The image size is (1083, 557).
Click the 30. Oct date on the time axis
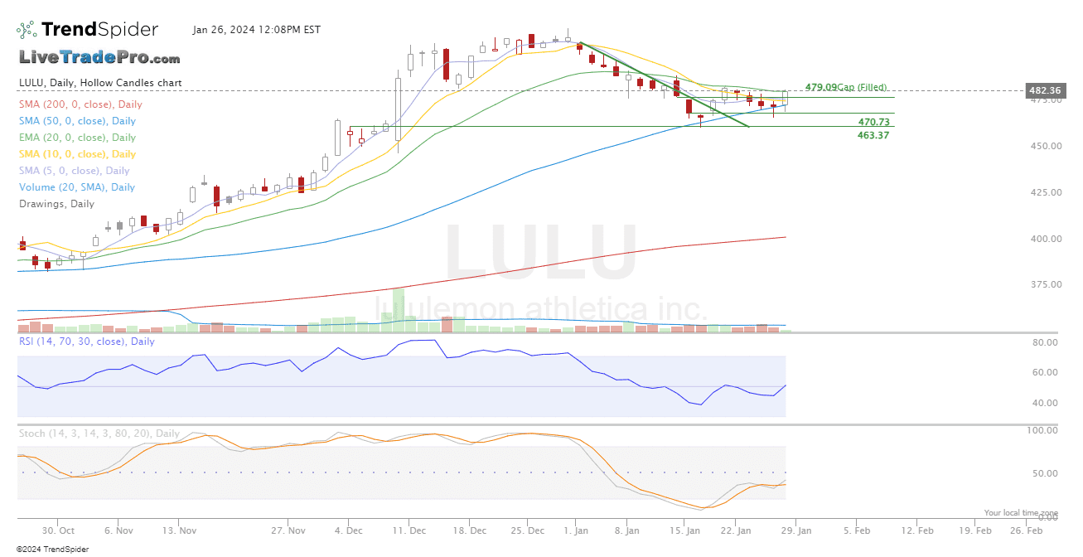pos(60,530)
